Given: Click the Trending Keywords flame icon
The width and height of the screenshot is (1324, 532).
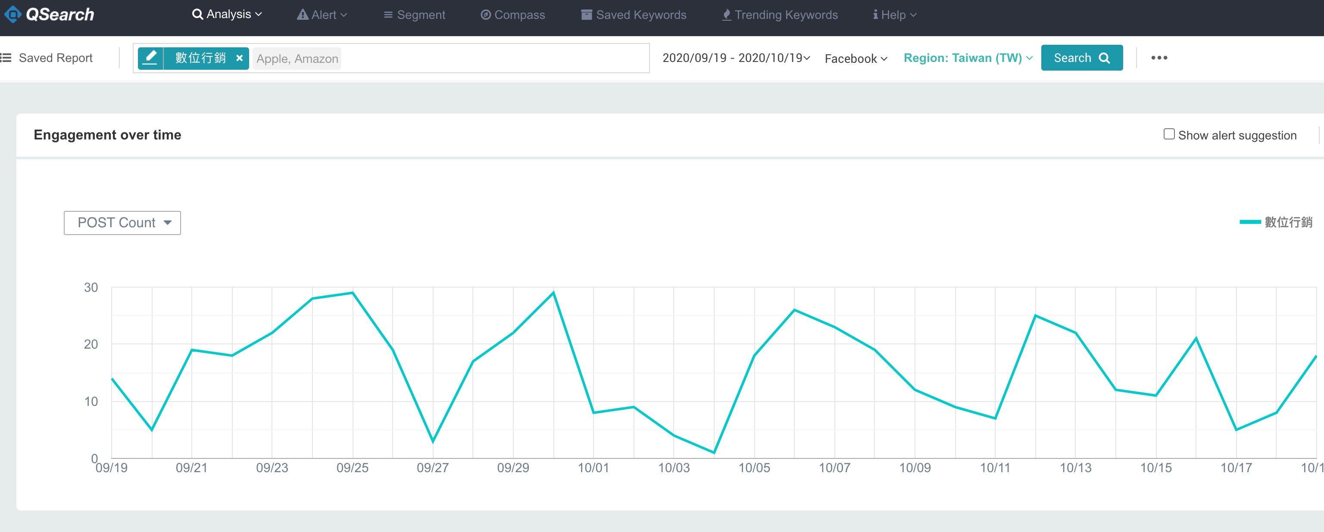Looking at the screenshot, I should pyautogui.click(x=726, y=15).
